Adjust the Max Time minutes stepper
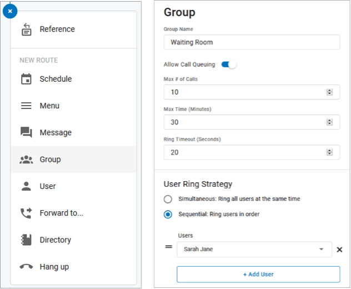The image size is (351, 289). click(329, 122)
